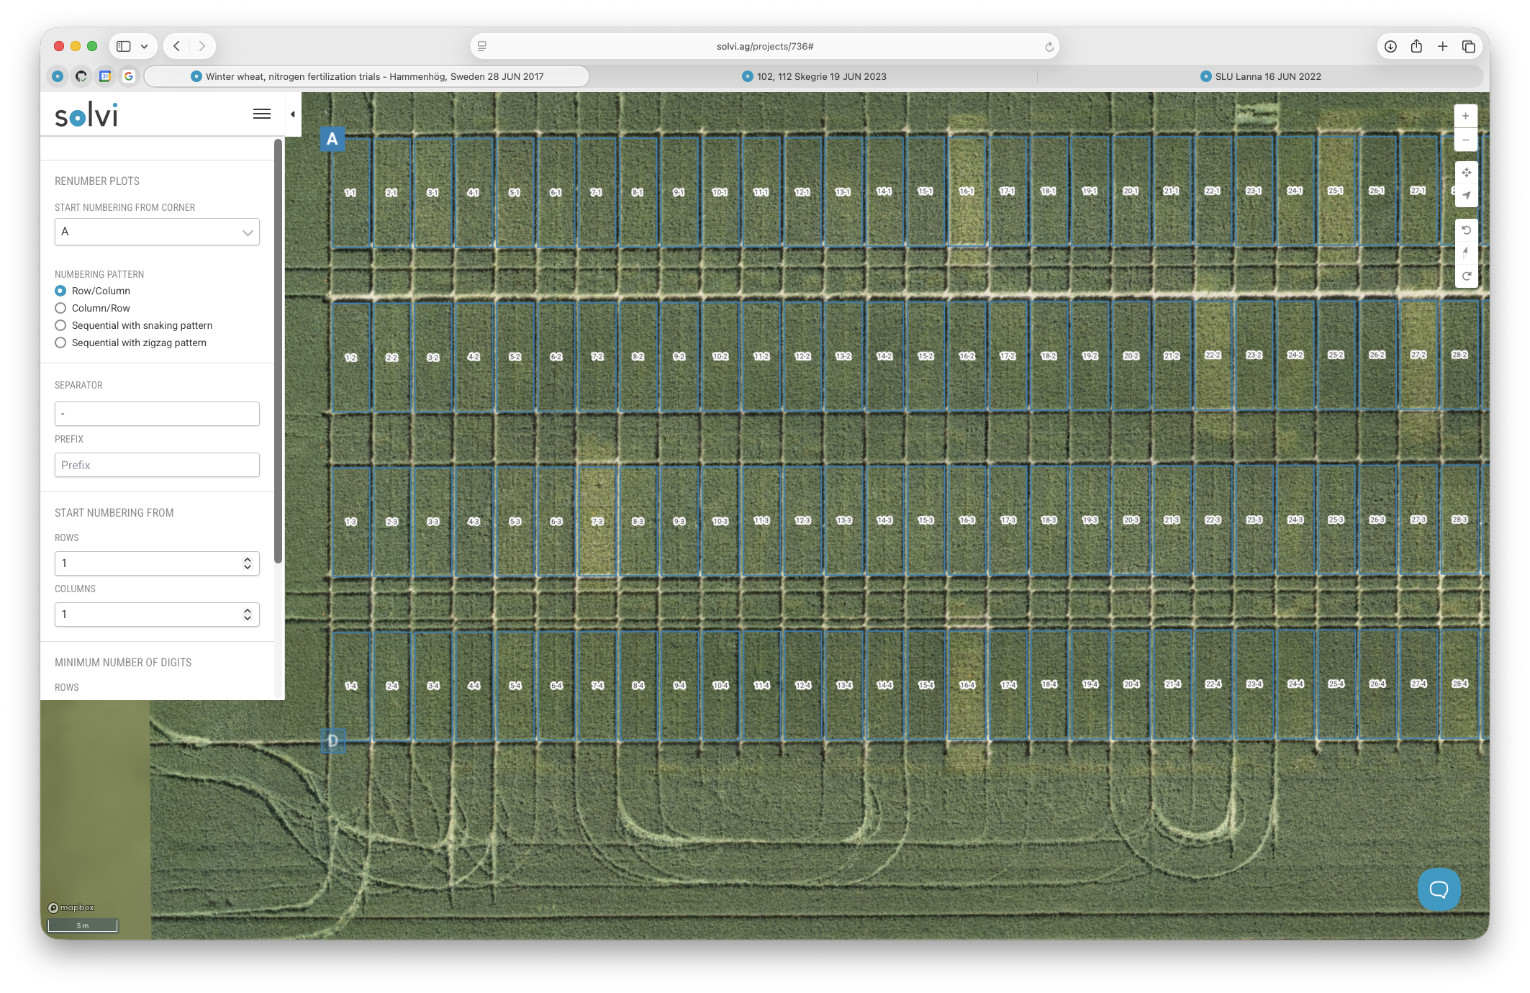Screen dimensions: 1530x993
Task: Click the locate-me arrow icon
Action: [x=1466, y=196]
